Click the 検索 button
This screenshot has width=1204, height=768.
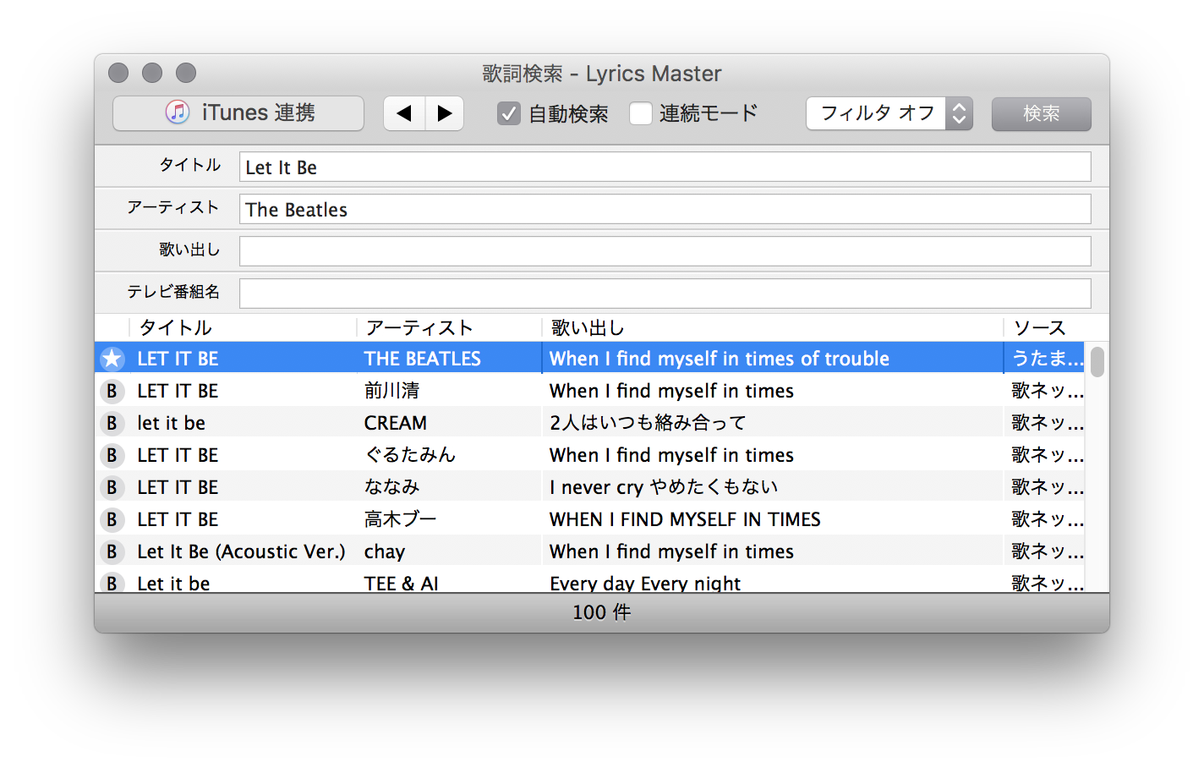coord(1041,113)
